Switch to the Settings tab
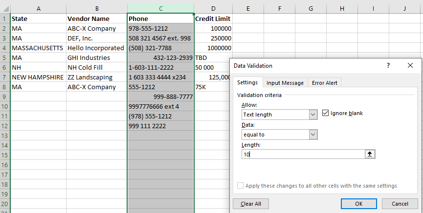This screenshot has width=423, height=213. point(247,82)
